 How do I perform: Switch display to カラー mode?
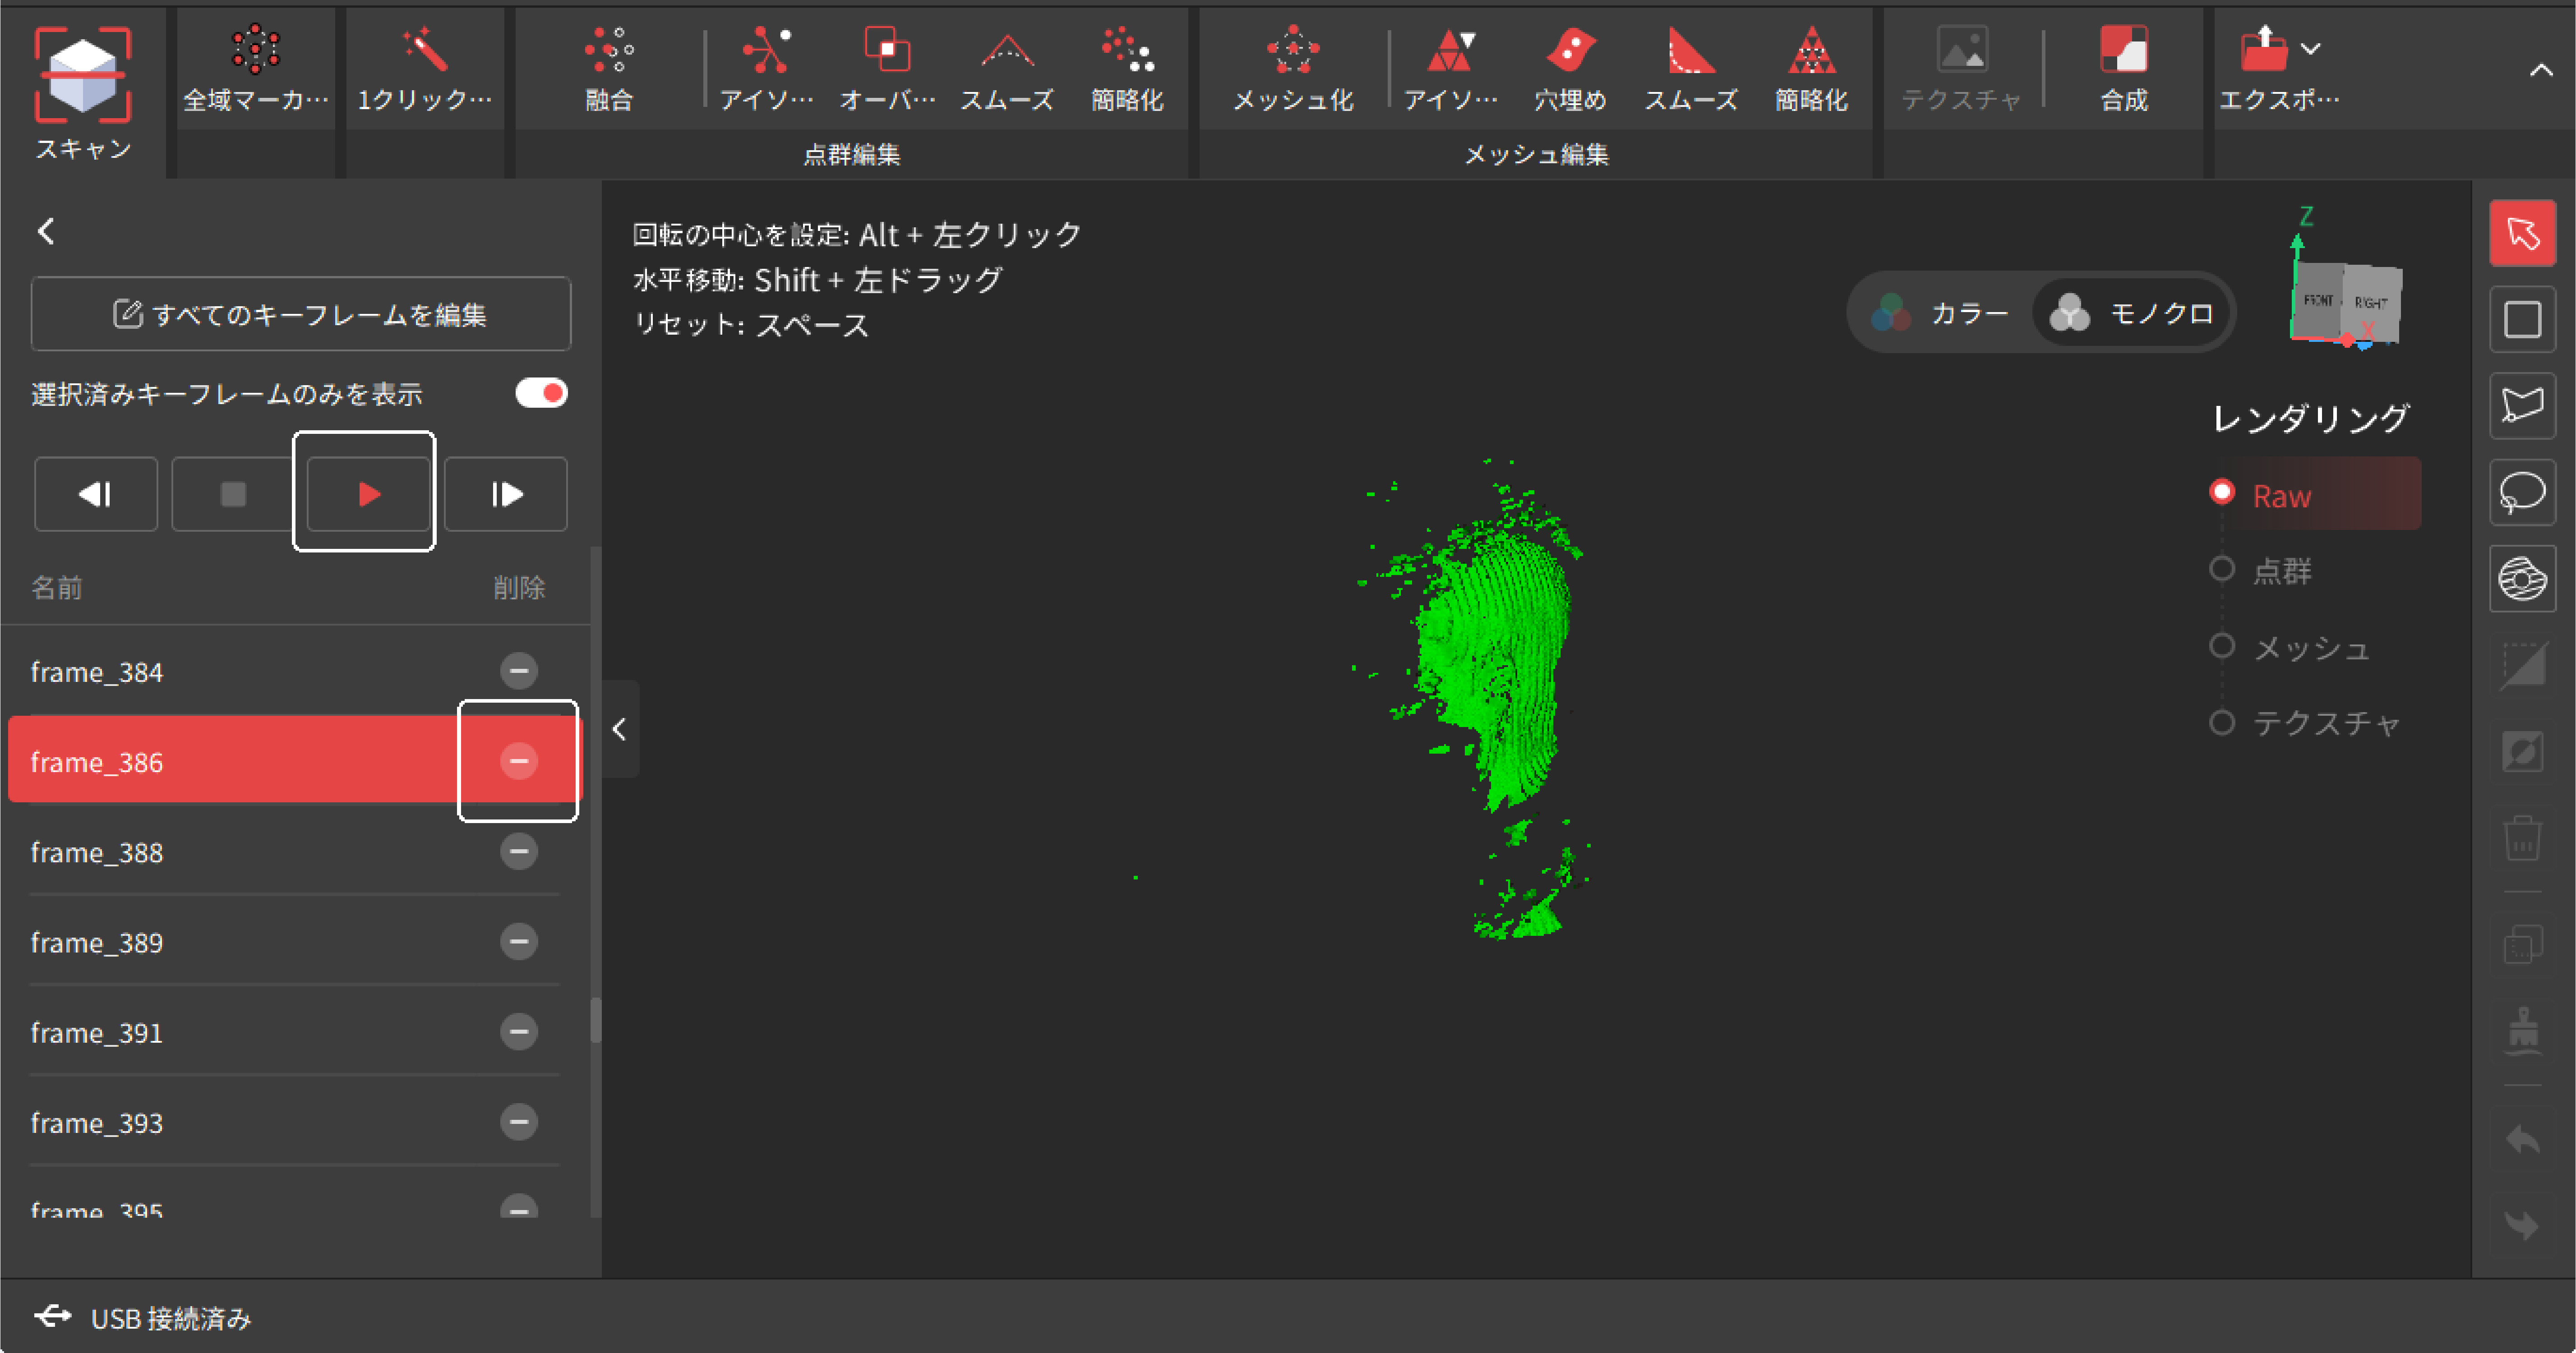tap(1941, 313)
